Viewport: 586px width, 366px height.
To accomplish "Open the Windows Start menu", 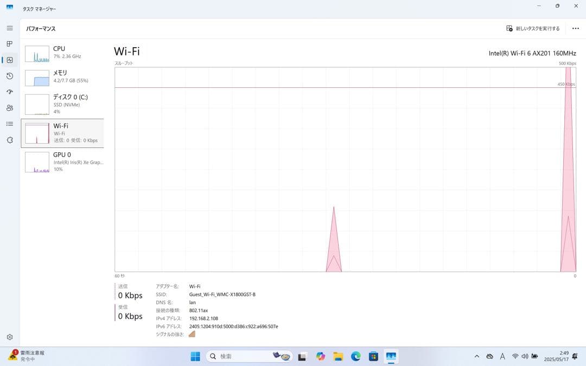I will point(195,356).
